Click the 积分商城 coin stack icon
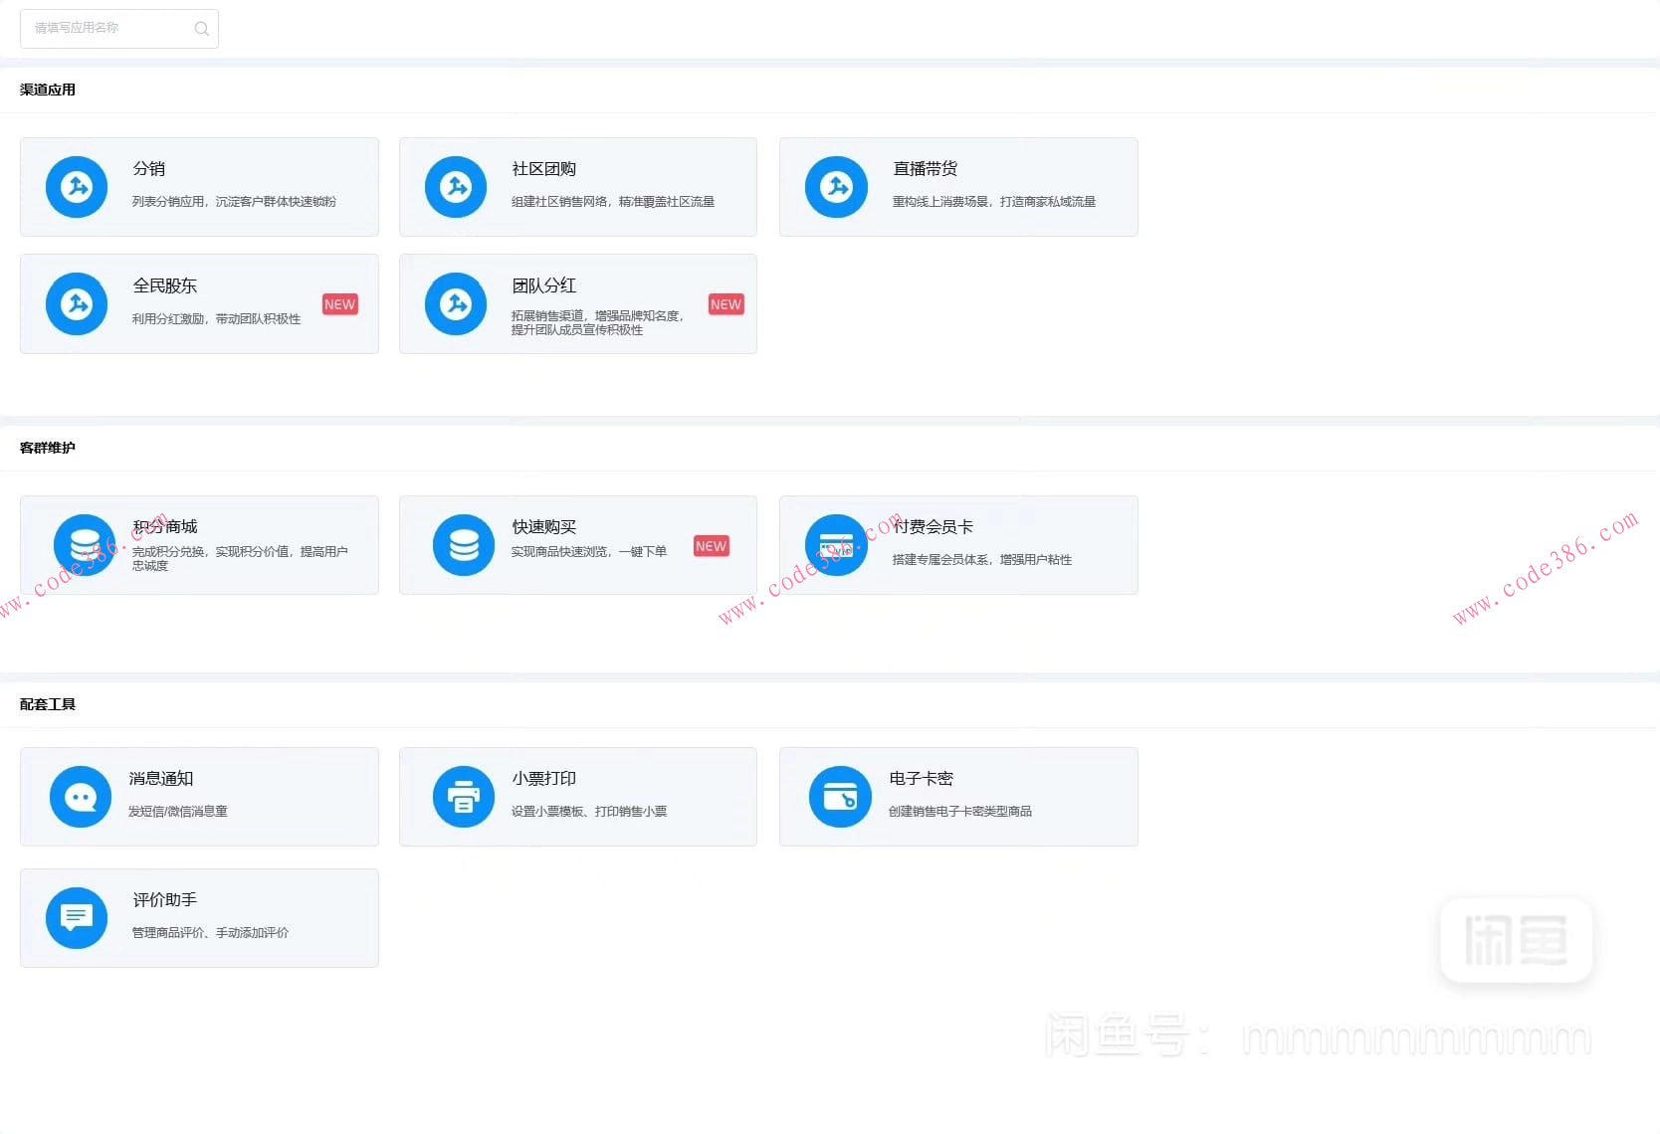This screenshot has width=1660, height=1134. [85, 545]
